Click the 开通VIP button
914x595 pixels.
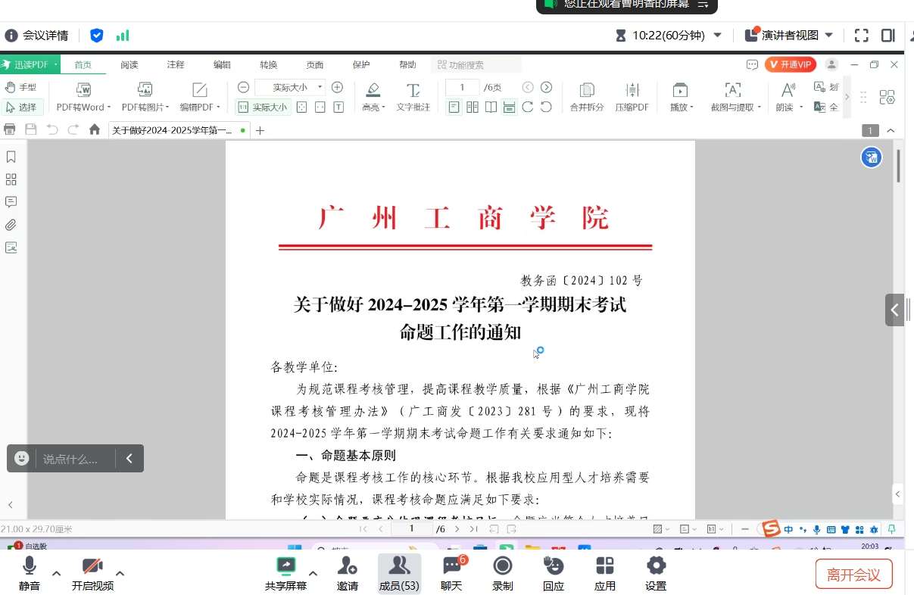point(790,65)
